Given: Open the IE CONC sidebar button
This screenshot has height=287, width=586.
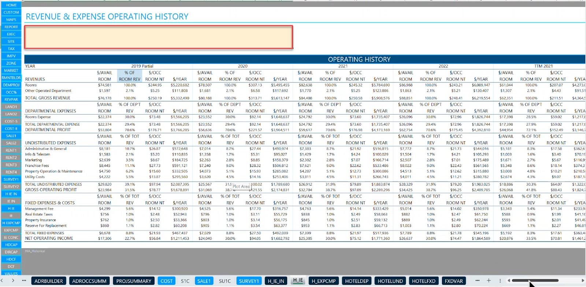Looking at the screenshot, I should (x=11, y=238).
